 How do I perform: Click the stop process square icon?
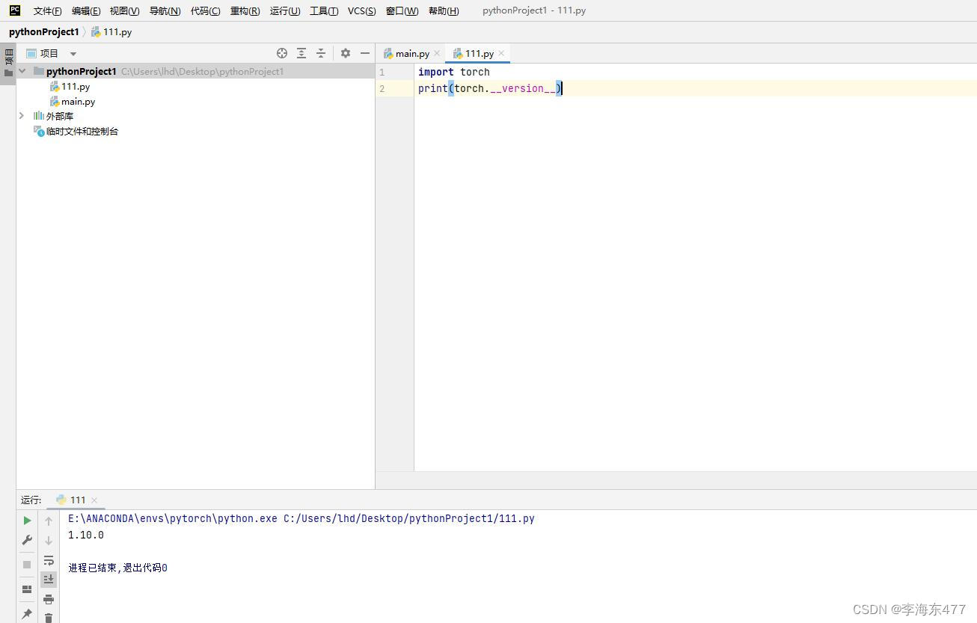[27, 565]
